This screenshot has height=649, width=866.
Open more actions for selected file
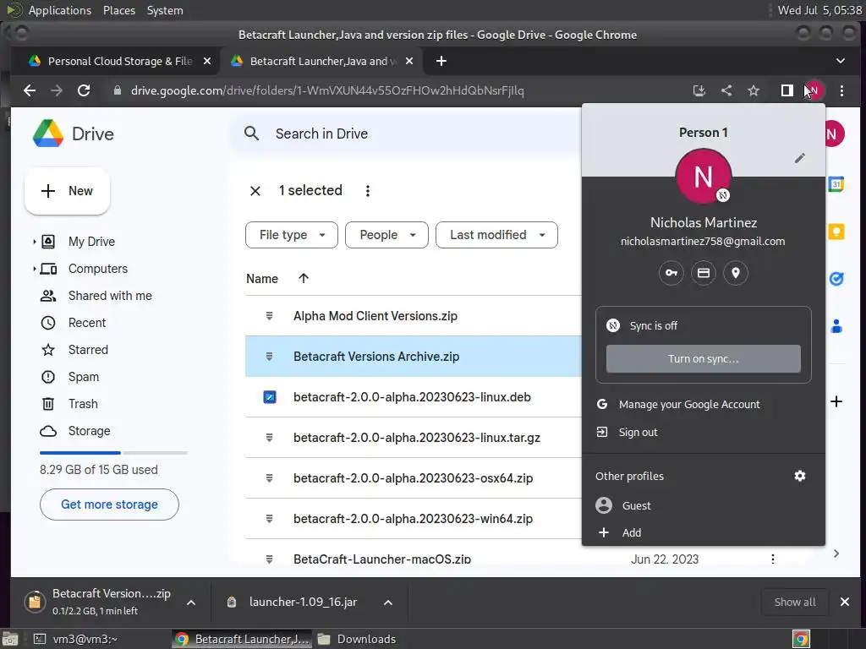pos(368,191)
